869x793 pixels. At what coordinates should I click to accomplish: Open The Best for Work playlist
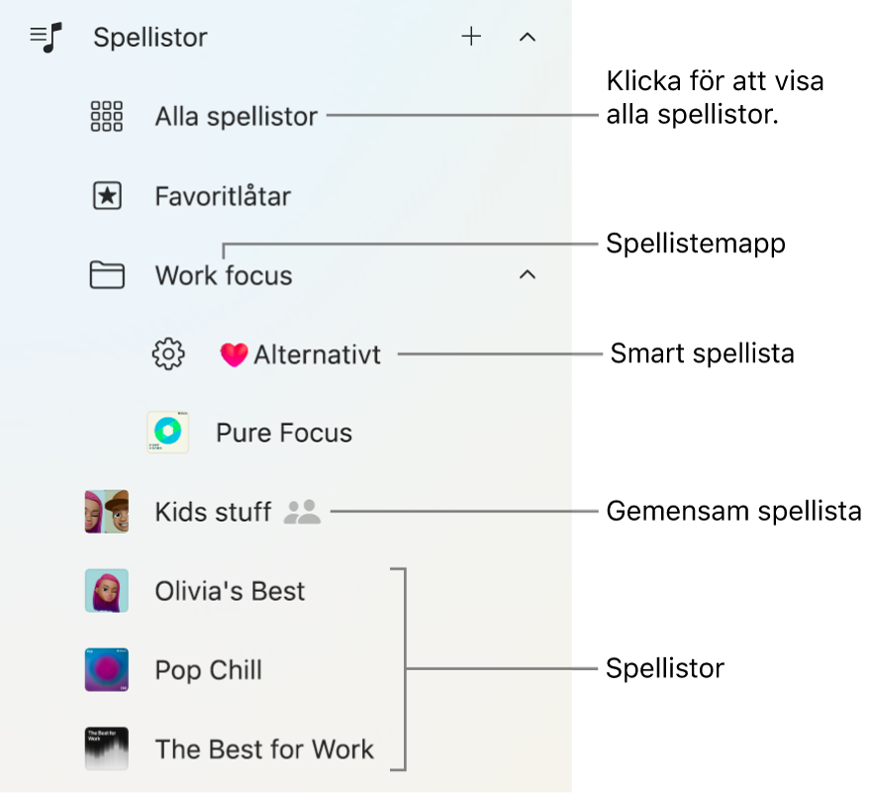point(263,749)
